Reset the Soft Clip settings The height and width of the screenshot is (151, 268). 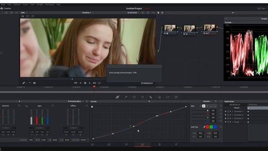tap(221, 127)
